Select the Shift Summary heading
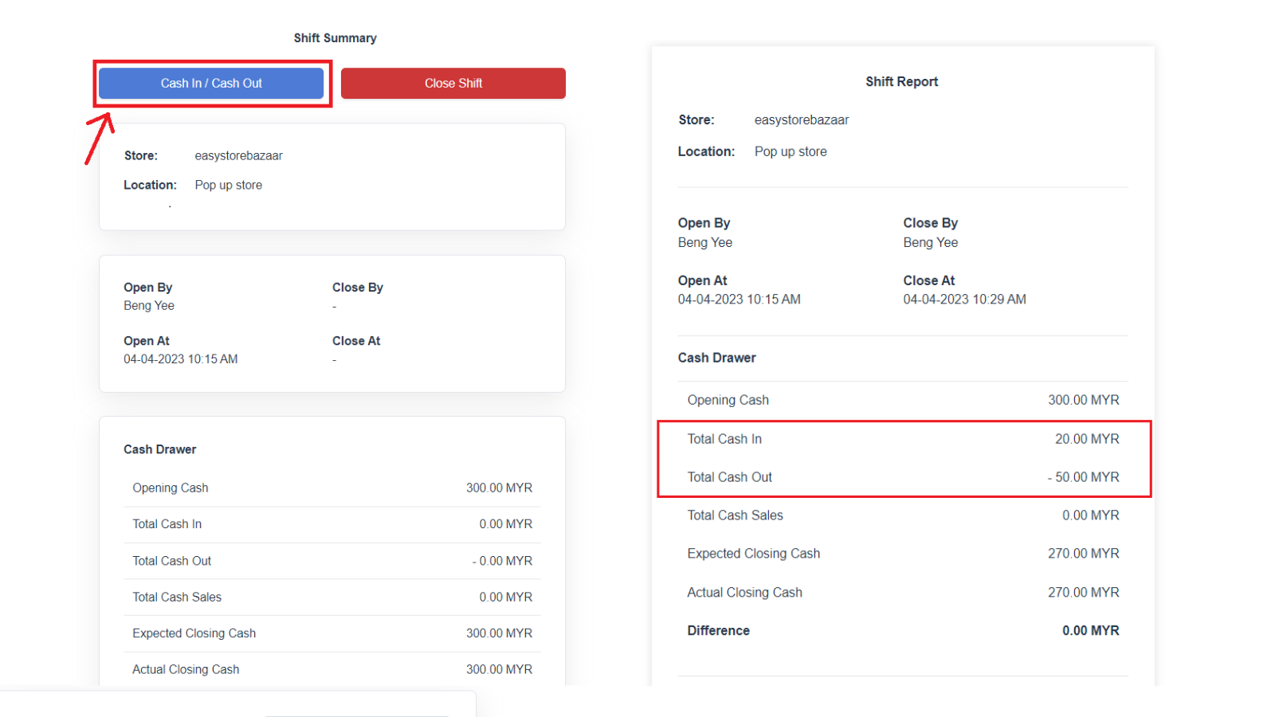 (x=335, y=37)
